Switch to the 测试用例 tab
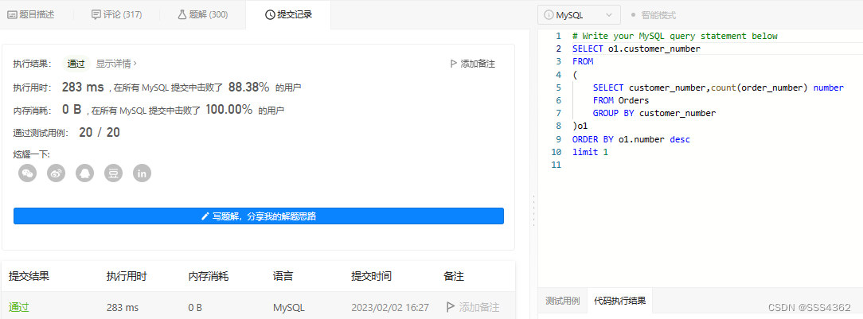 click(x=563, y=301)
